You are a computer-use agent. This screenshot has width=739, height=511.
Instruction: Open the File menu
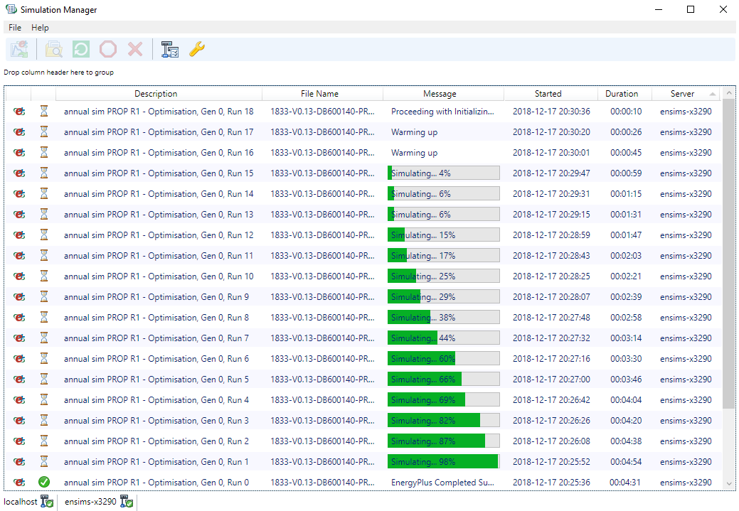tap(15, 27)
